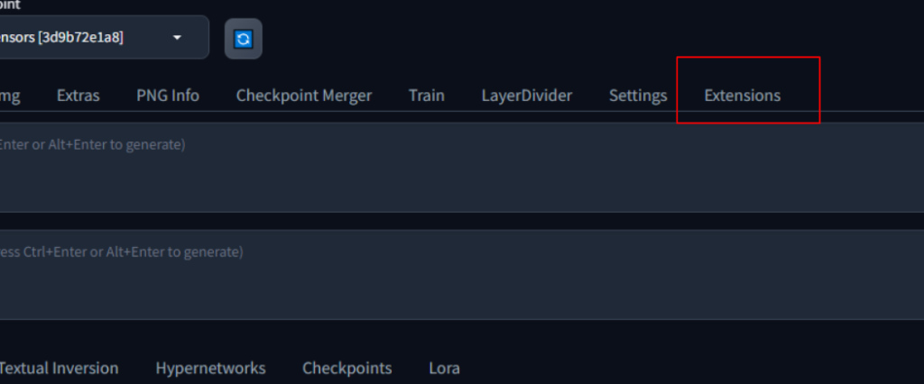Click the 'Ctrl+Enter or Alt+Enter' negative placeholder
924x384 pixels.
click(x=121, y=252)
